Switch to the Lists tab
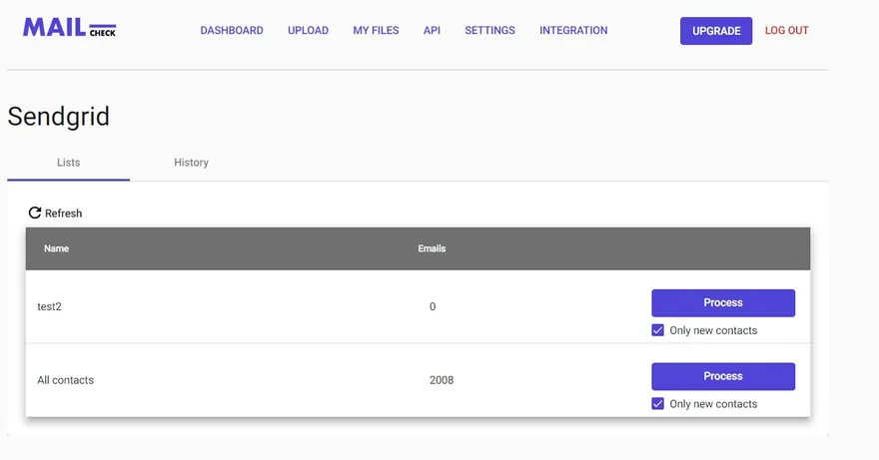This screenshot has width=879, height=460. point(68,163)
